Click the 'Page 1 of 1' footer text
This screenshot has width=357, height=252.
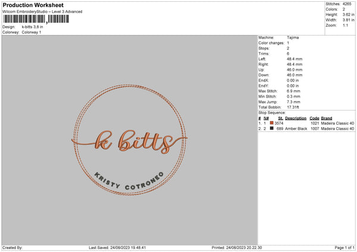pos(345,248)
